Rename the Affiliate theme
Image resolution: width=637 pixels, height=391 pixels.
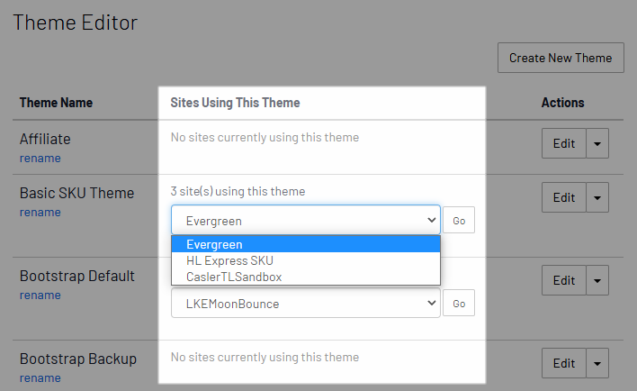[x=40, y=158]
